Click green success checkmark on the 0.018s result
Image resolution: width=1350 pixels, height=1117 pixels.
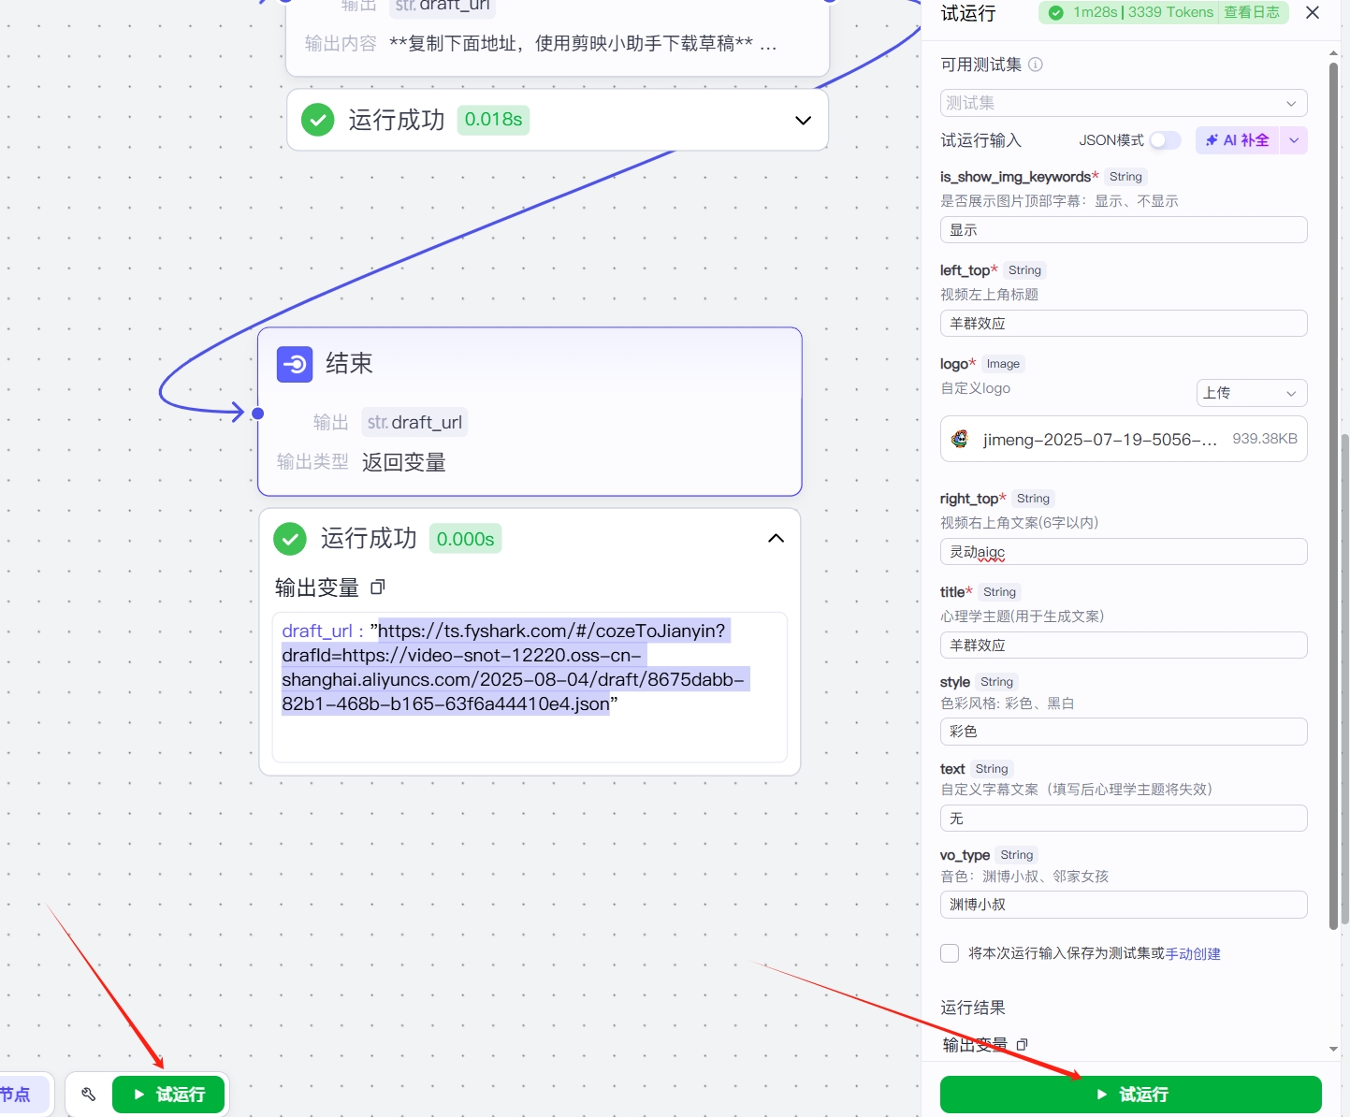pyautogui.click(x=318, y=120)
